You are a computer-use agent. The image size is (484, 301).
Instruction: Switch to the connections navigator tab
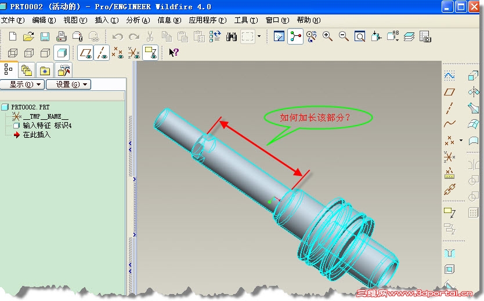pos(64,70)
